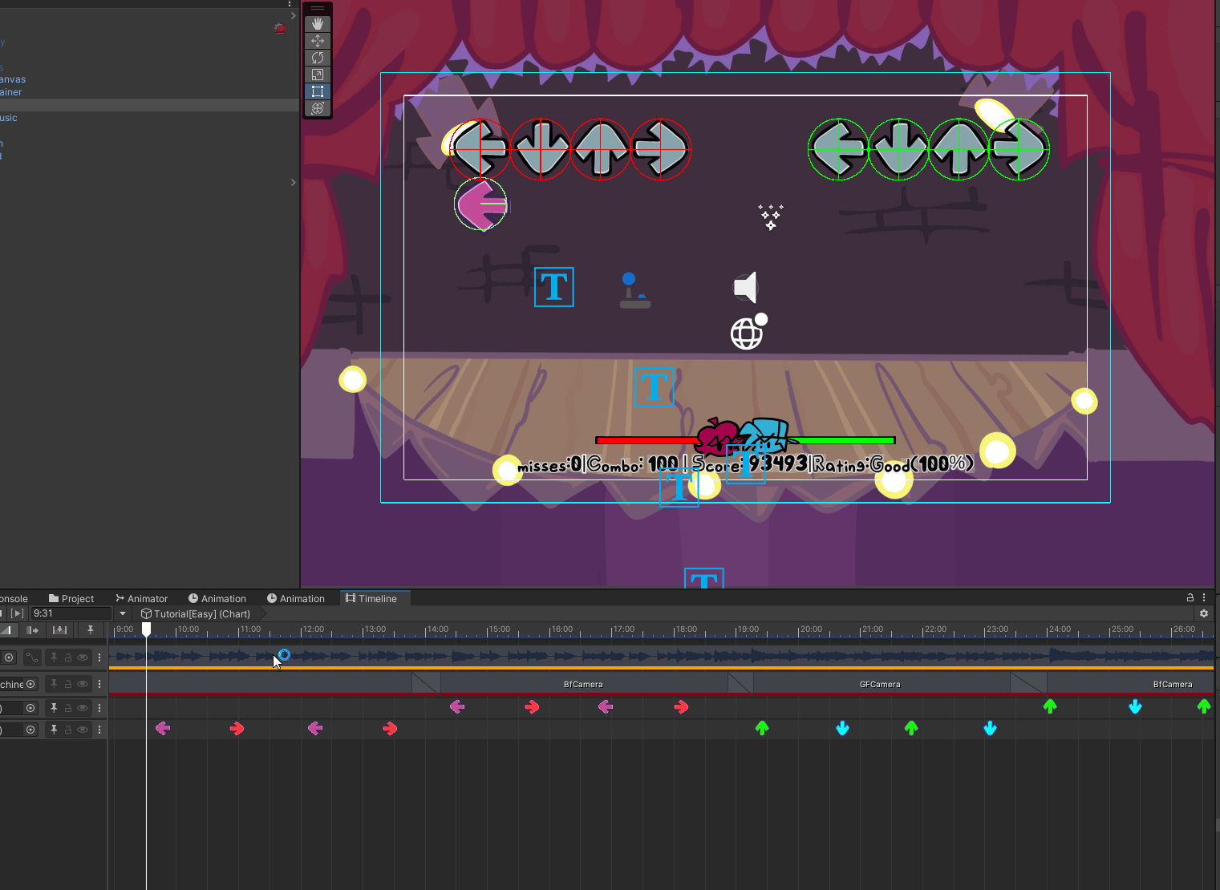1220x890 pixels.
Task: Click the speaker audio source gizmo
Action: [746, 287]
